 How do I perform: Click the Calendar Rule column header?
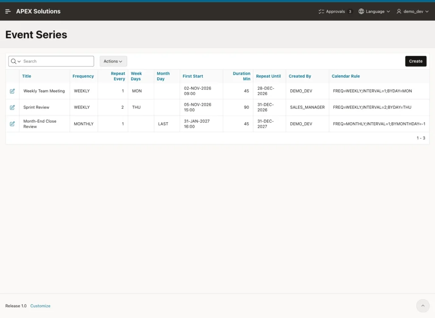[346, 76]
